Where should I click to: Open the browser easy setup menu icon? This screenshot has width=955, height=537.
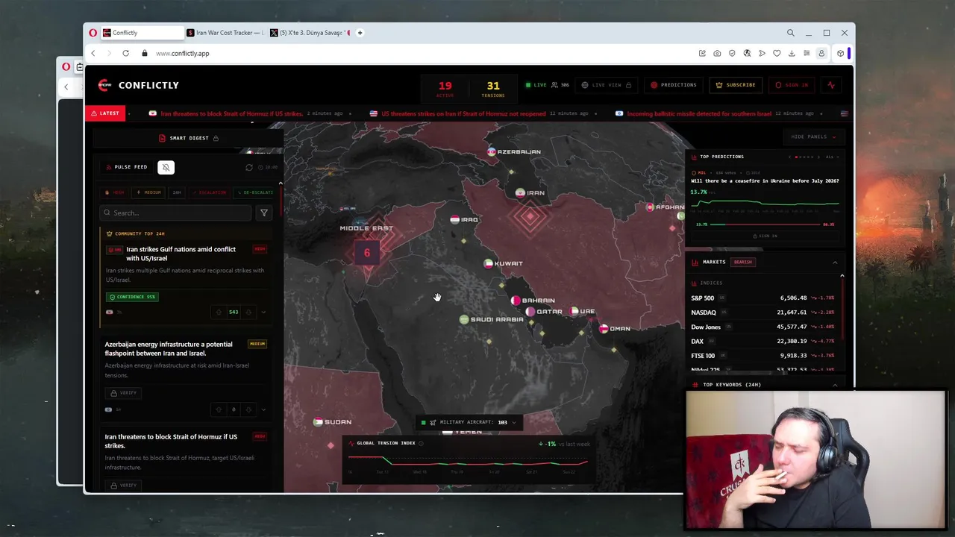pyautogui.click(x=807, y=53)
